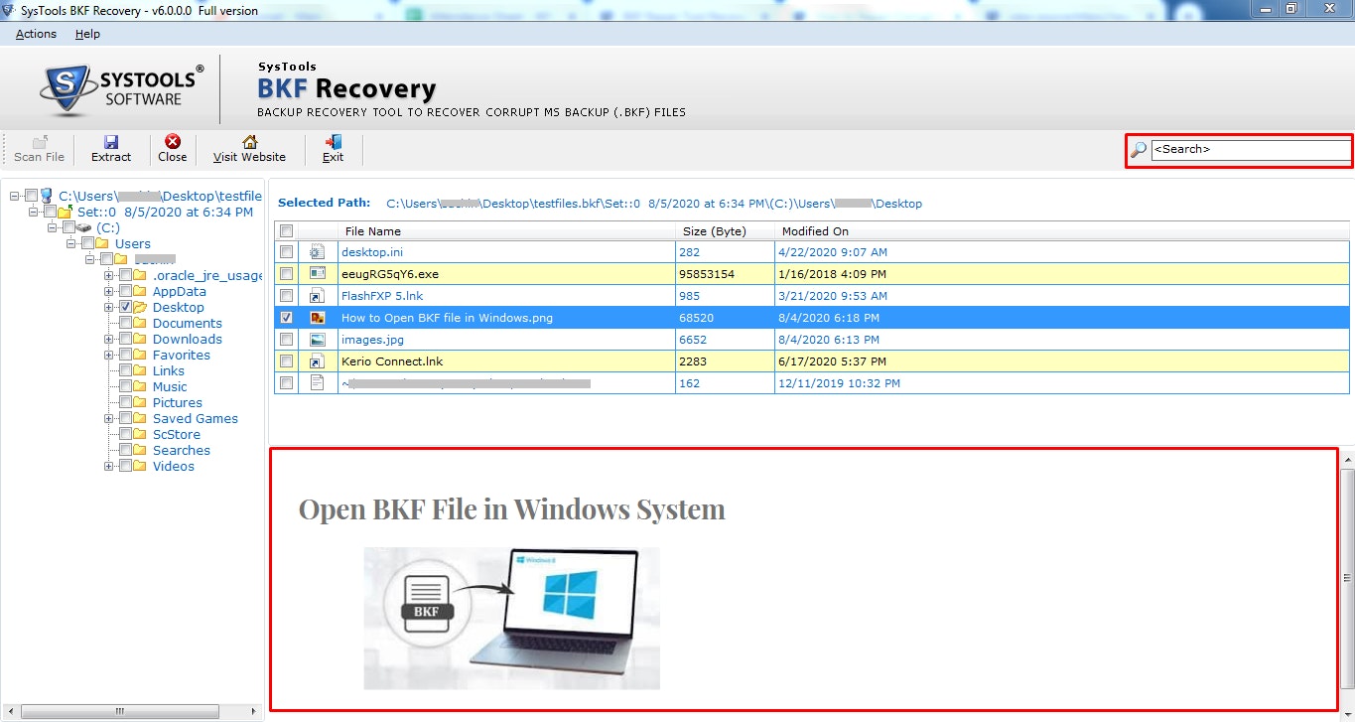Click the open Desktop folder icon
The image size is (1355, 722).
[140, 307]
